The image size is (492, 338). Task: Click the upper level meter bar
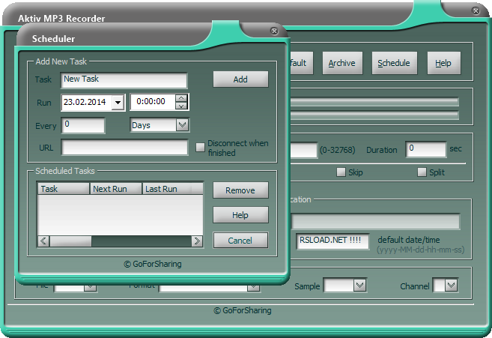tap(374, 102)
